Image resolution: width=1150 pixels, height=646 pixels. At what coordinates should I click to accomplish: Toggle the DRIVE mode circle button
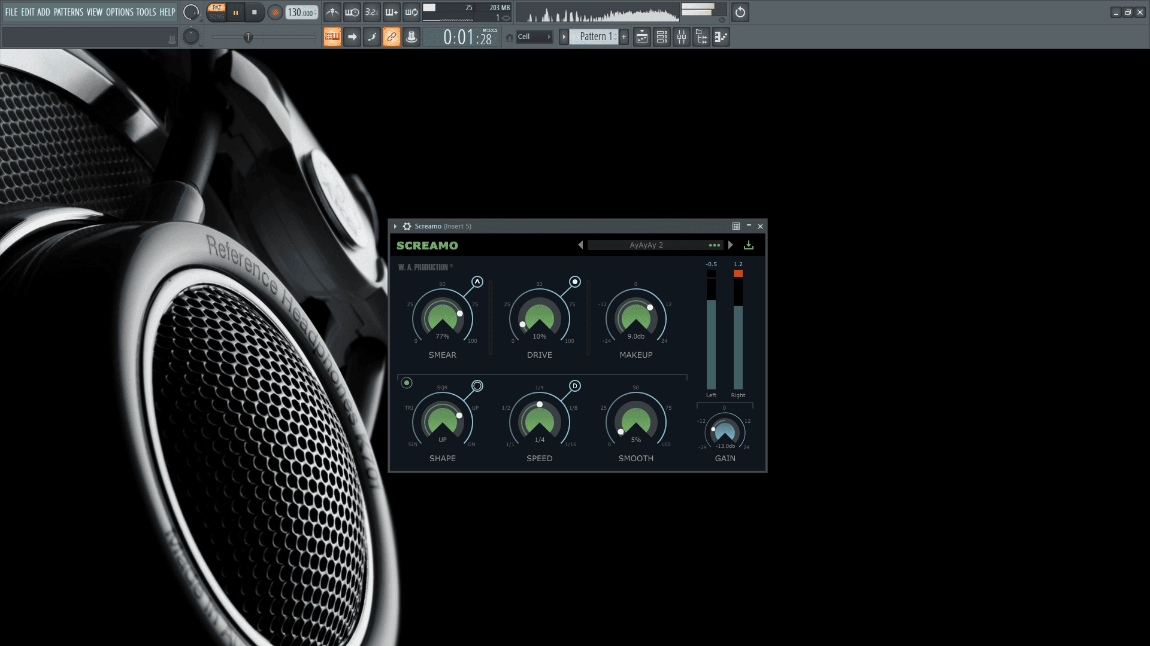pyautogui.click(x=575, y=282)
